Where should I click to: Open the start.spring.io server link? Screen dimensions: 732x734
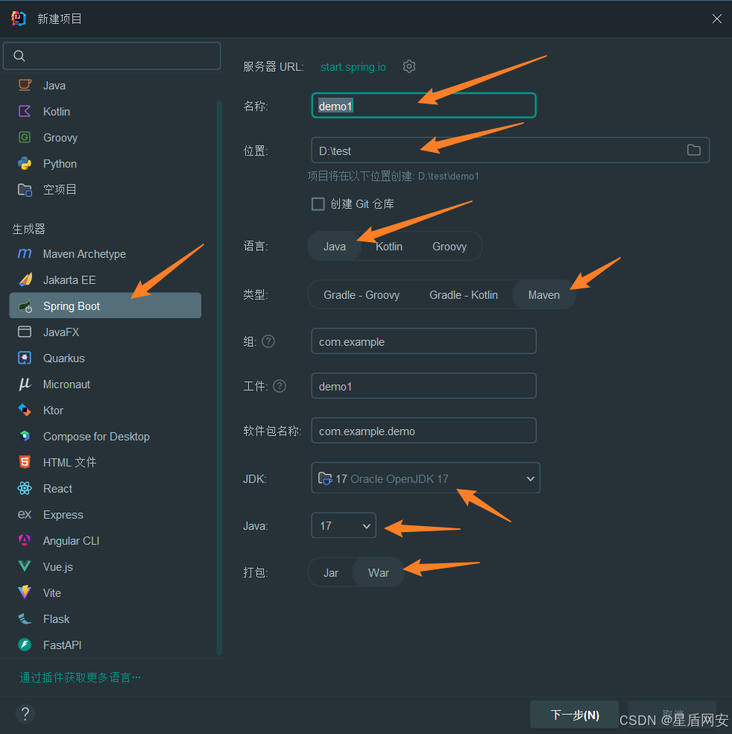pyautogui.click(x=353, y=67)
